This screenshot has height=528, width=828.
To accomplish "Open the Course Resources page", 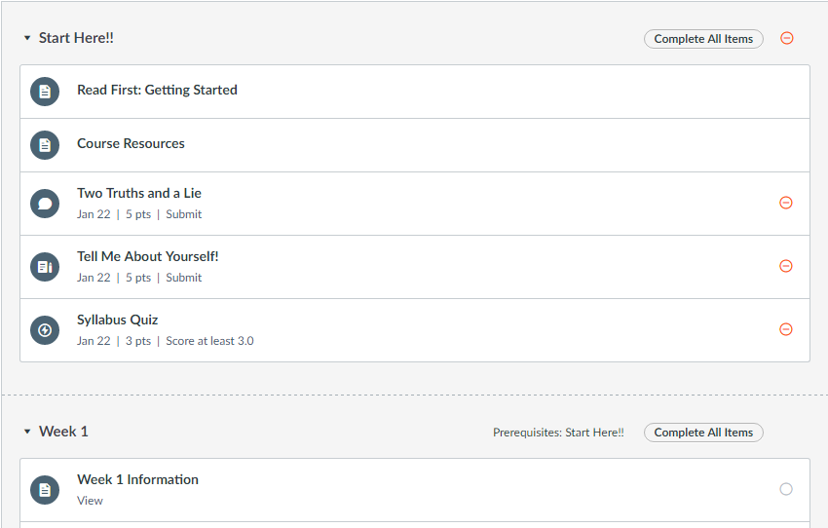I will (131, 143).
